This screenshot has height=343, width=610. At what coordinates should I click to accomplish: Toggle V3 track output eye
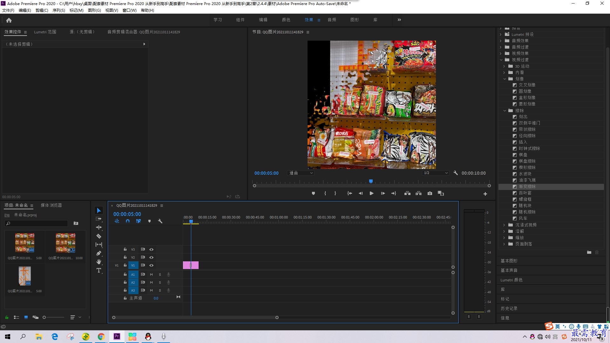pyautogui.click(x=152, y=249)
